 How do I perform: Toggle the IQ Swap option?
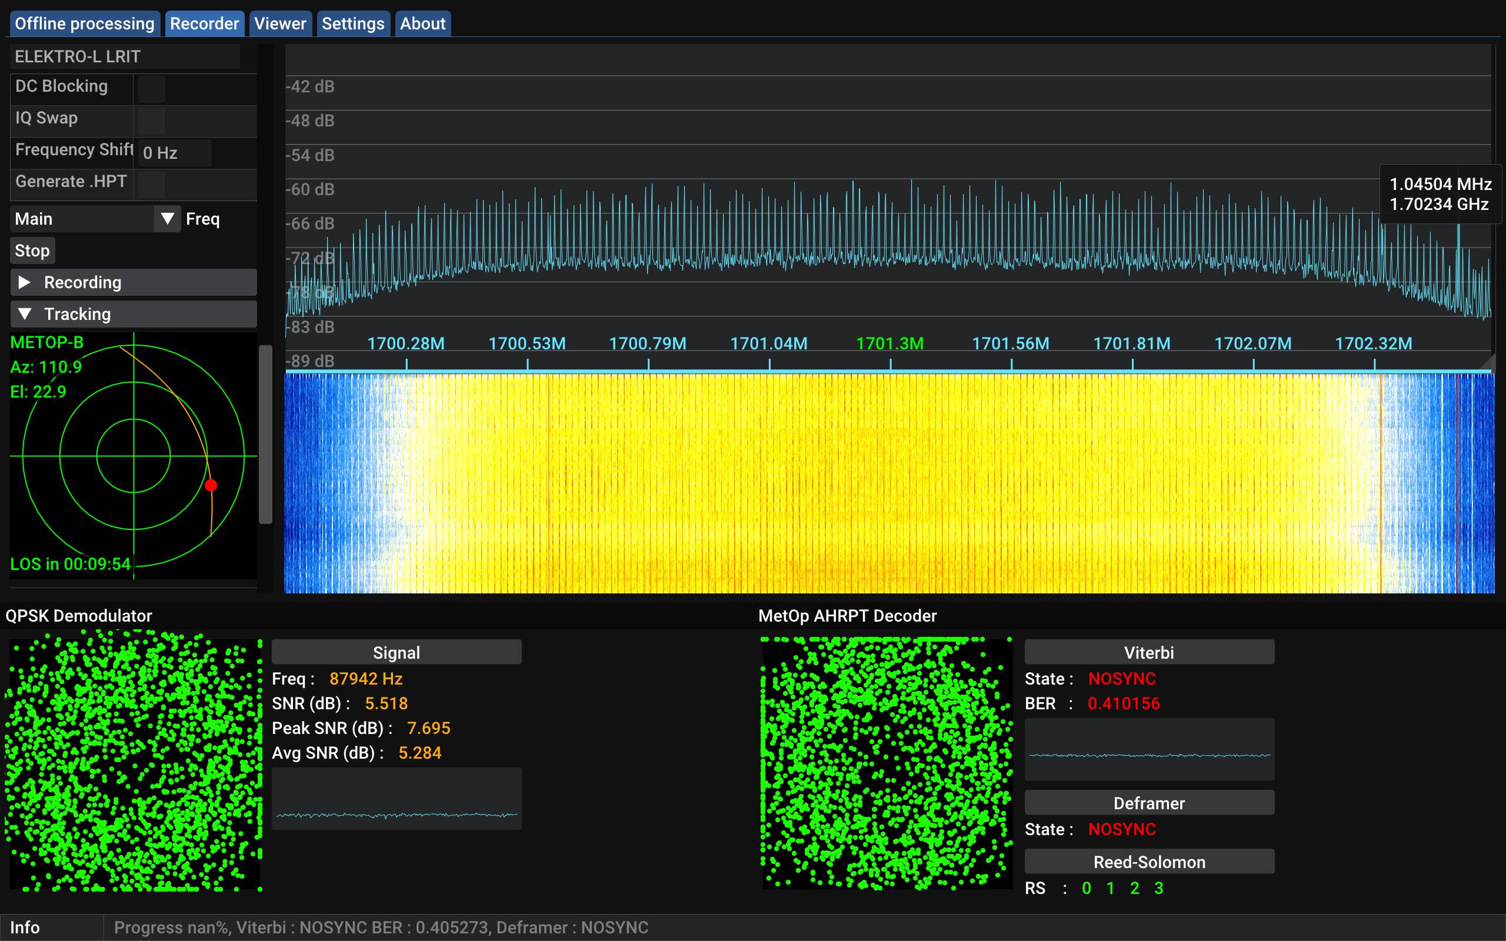pos(151,122)
